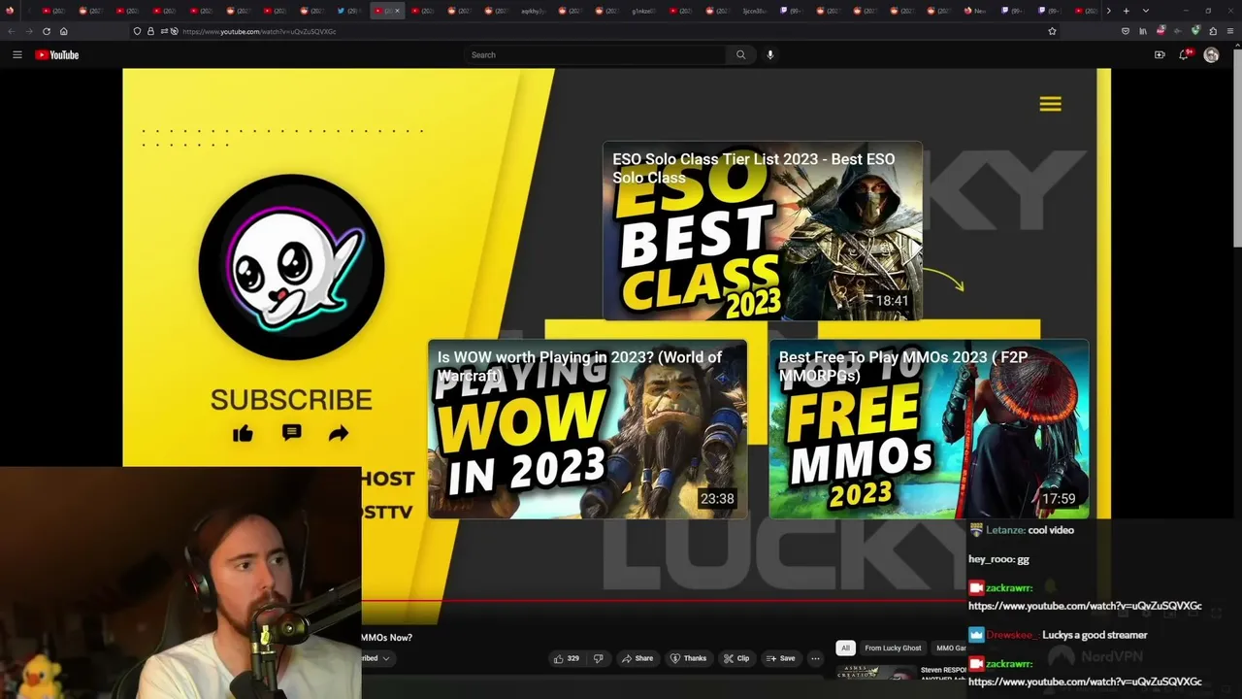Show site security lock information
This screenshot has height=699, width=1242.
pyautogui.click(x=150, y=31)
